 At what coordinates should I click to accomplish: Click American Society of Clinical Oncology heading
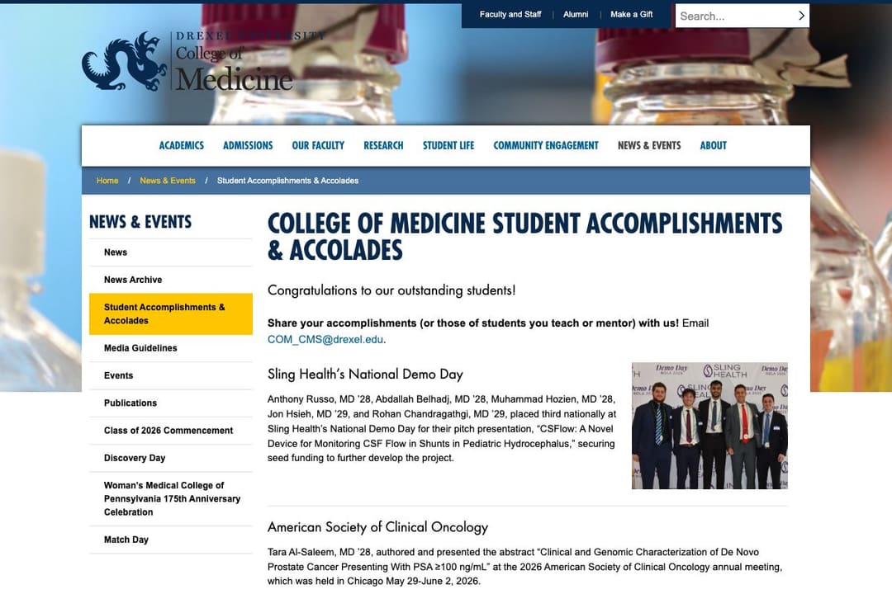click(x=377, y=527)
